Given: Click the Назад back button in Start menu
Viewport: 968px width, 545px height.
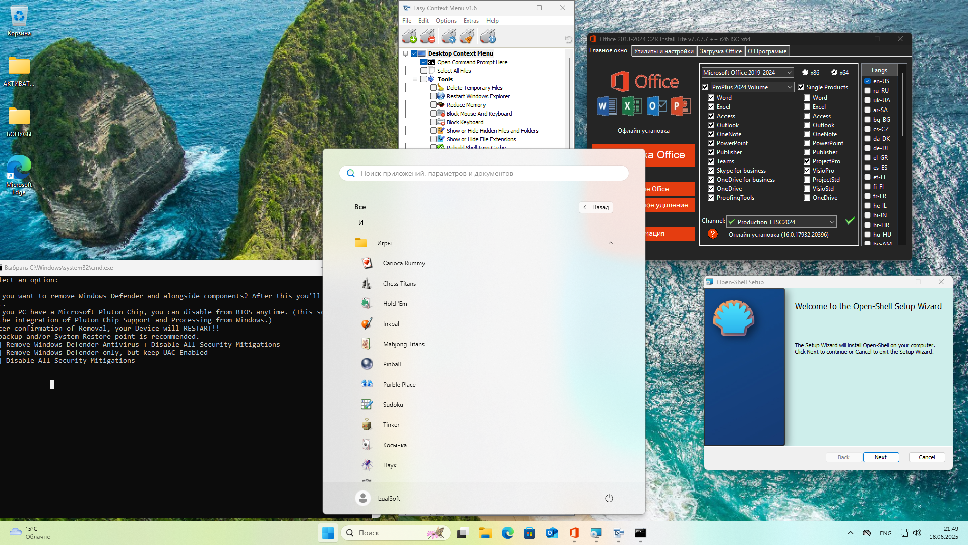Looking at the screenshot, I should point(596,207).
